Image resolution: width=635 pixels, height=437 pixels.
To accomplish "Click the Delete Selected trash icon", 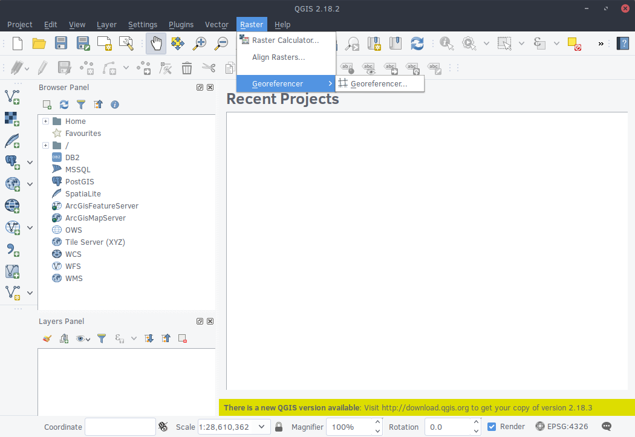I will (187, 68).
